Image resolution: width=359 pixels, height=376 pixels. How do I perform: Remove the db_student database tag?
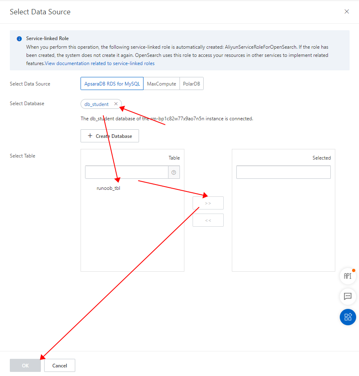(116, 104)
